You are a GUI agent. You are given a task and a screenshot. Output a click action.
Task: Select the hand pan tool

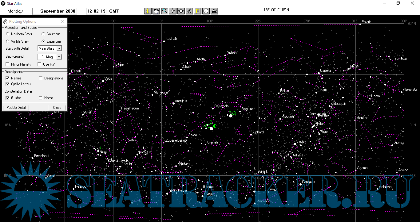click(156, 11)
